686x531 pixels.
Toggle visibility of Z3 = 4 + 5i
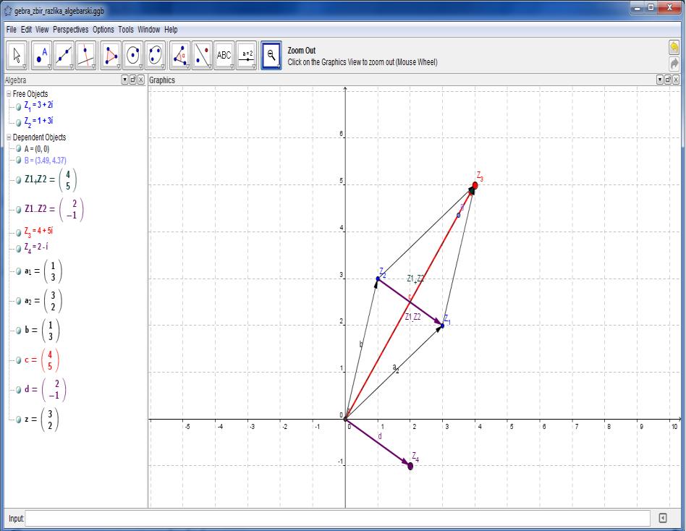[18, 232]
